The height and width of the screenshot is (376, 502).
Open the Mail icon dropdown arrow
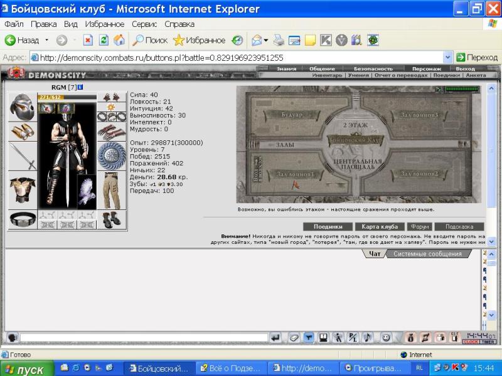click(x=265, y=41)
